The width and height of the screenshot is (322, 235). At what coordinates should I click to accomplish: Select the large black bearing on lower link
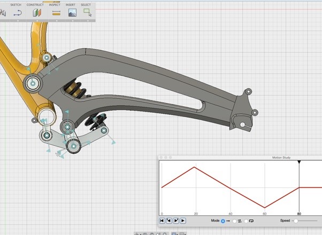tap(73, 146)
